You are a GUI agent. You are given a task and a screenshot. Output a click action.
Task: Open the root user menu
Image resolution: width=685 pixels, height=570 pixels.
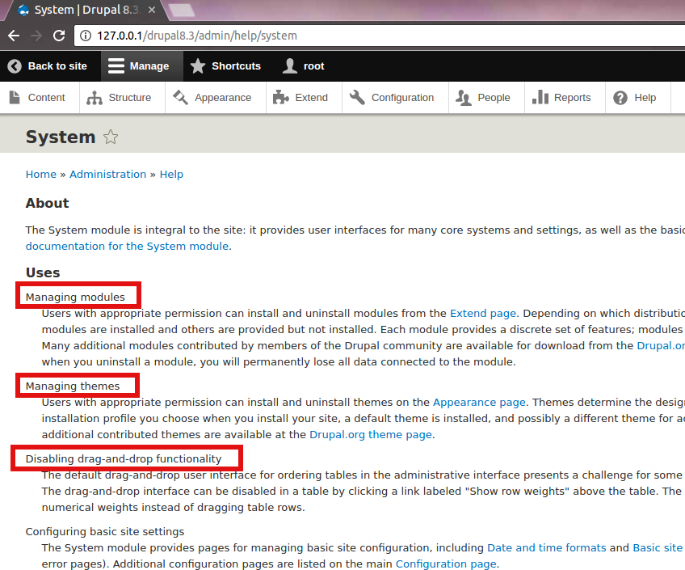[304, 66]
